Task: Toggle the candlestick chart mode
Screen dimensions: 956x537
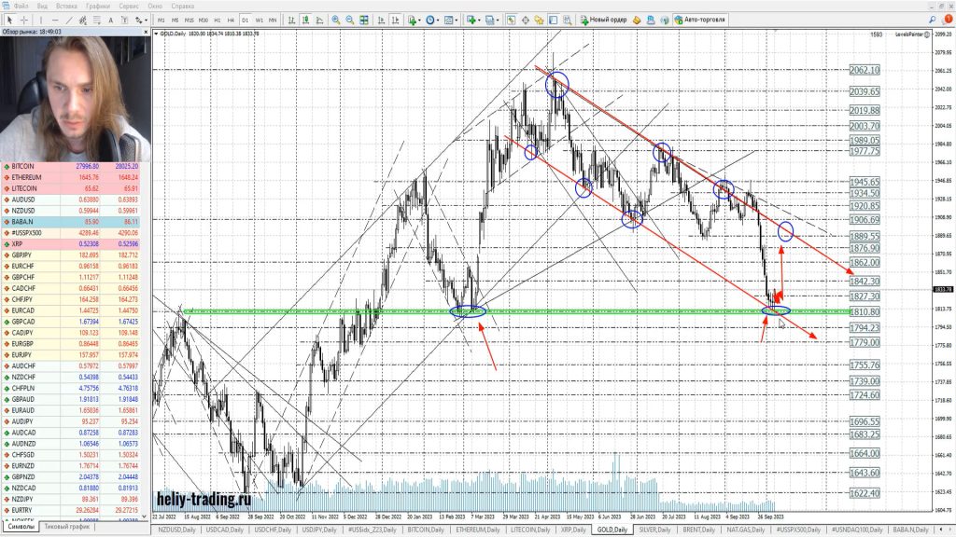Action: (305, 20)
